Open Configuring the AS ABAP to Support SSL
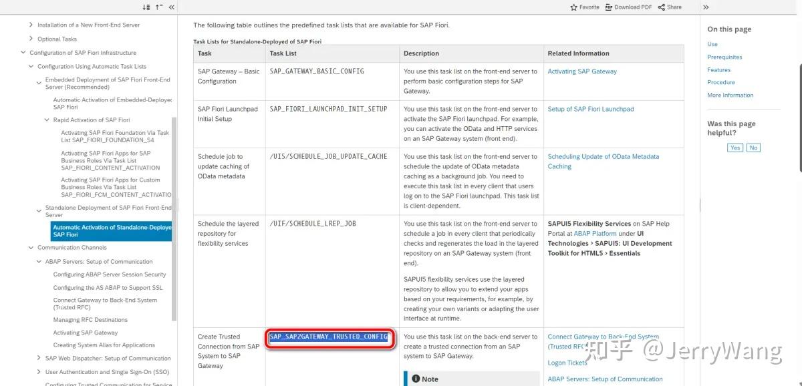This screenshot has width=802, height=386. point(108,288)
